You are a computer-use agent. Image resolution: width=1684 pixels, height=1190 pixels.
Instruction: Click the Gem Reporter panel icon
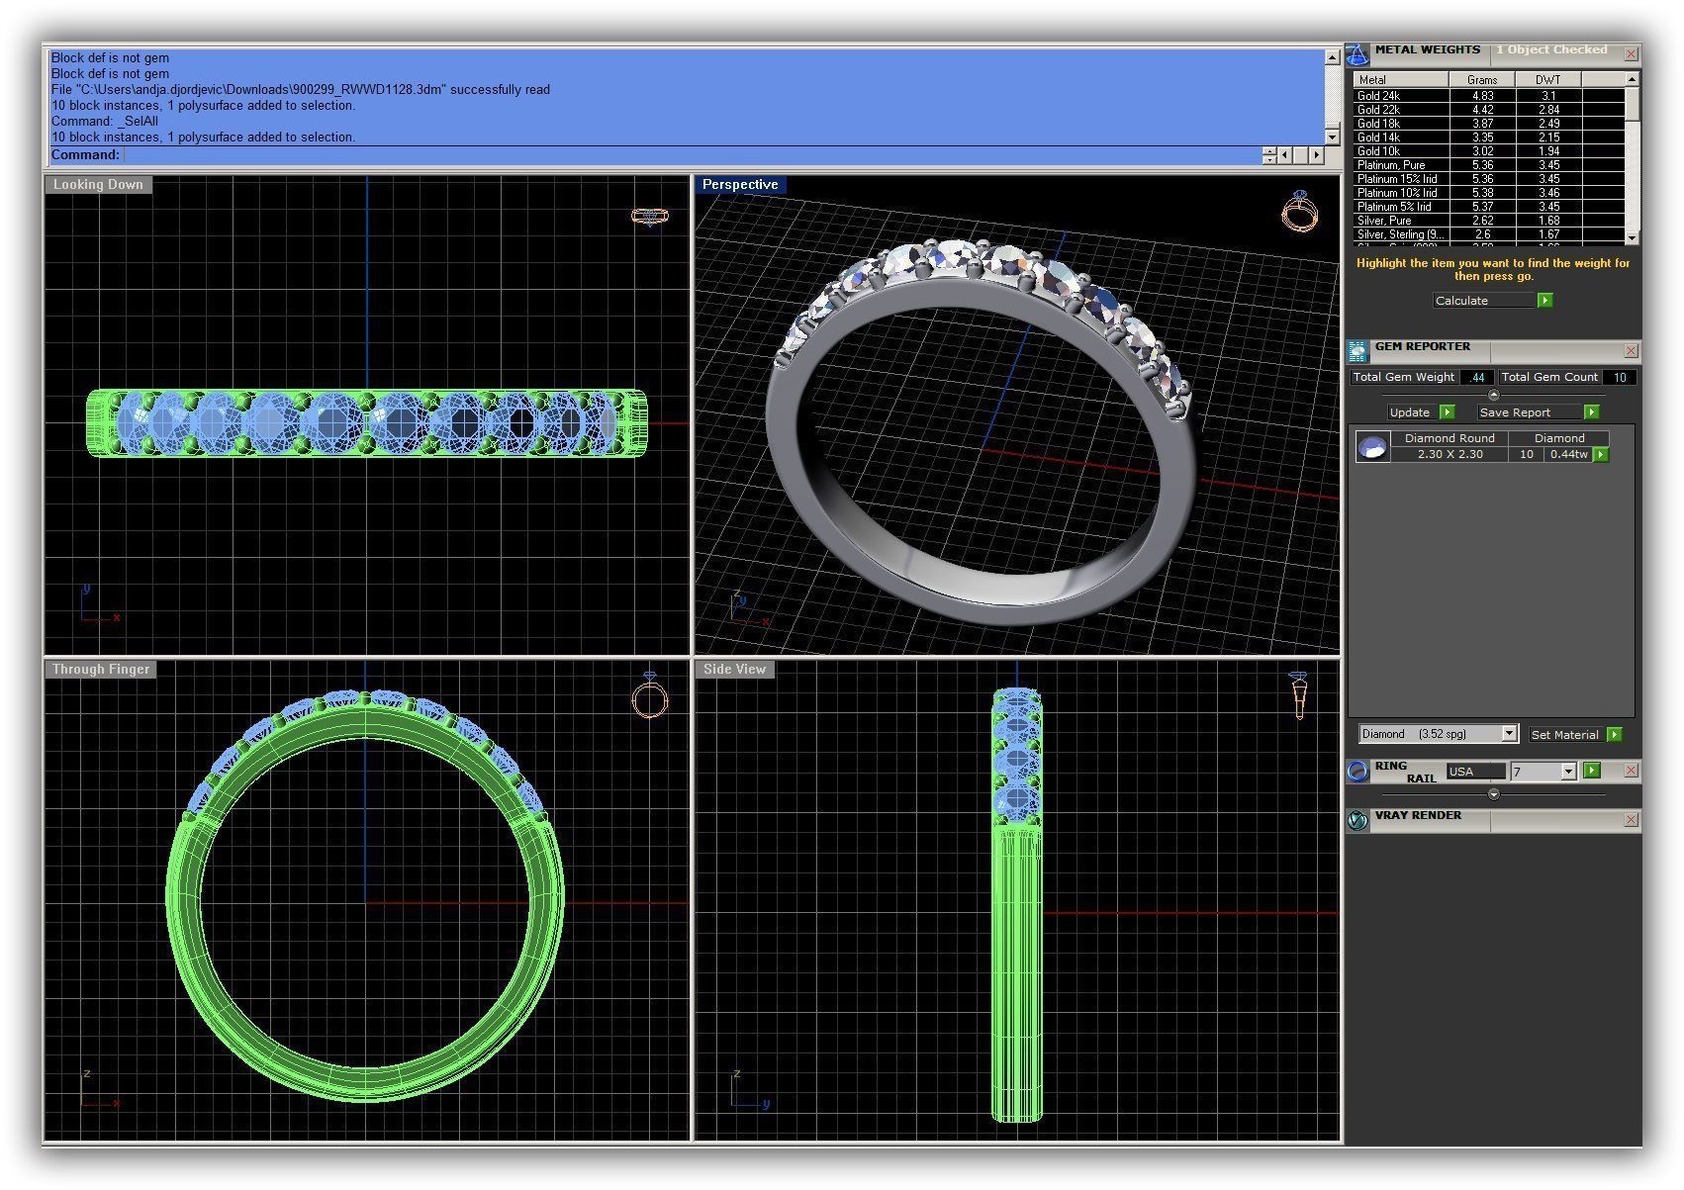1357,351
